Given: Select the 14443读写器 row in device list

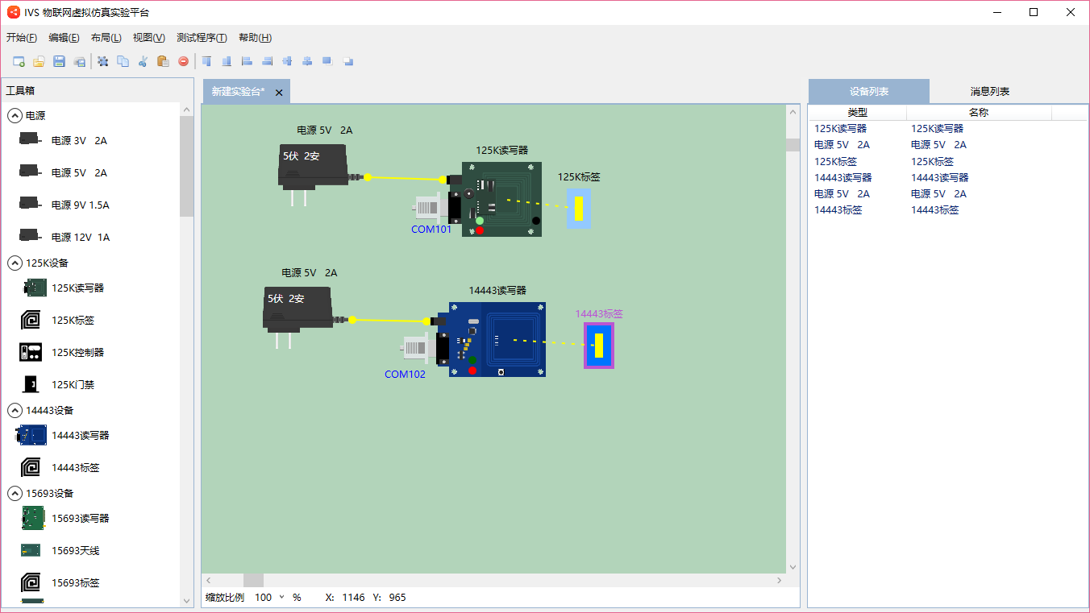Looking at the screenshot, I should pyautogui.click(x=842, y=177).
